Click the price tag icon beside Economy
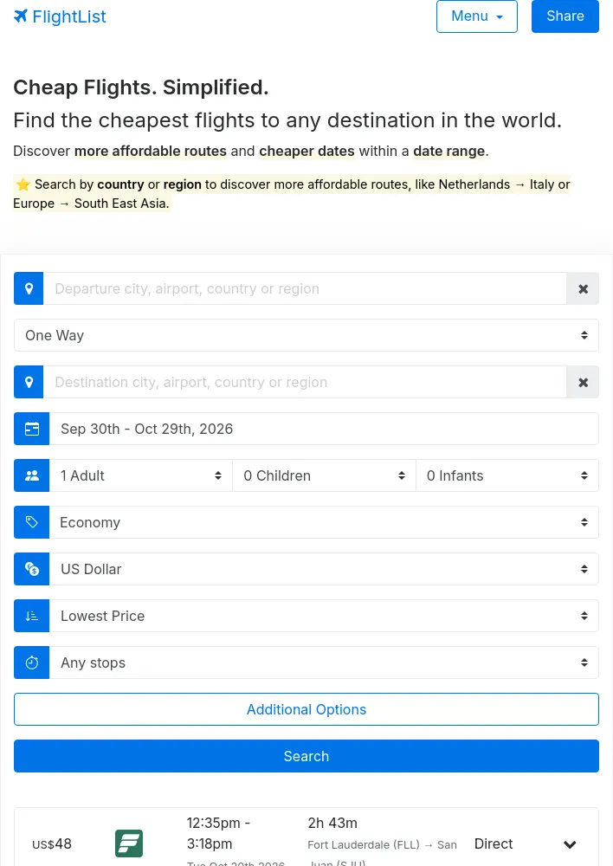This screenshot has width=613, height=866. pyautogui.click(x=32, y=522)
